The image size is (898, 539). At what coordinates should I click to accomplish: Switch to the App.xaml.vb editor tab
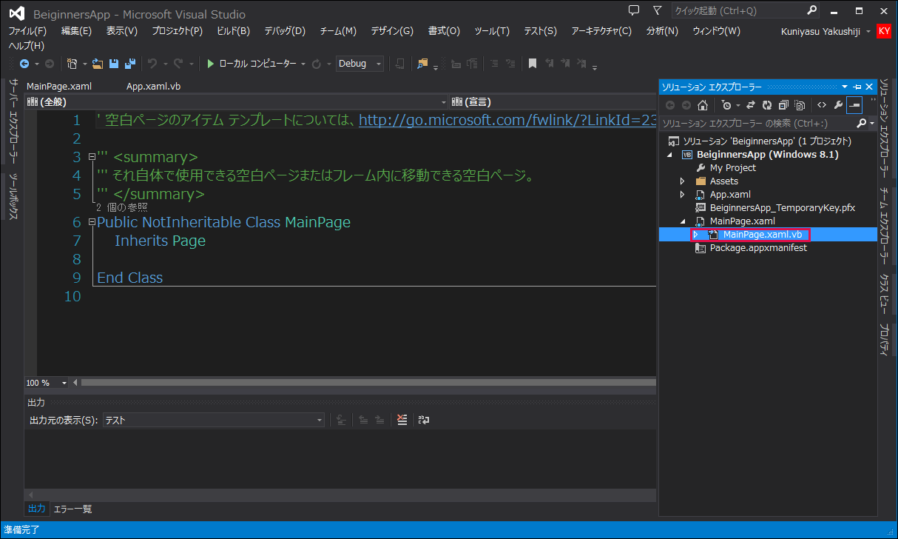pyautogui.click(x=153, y=86)
